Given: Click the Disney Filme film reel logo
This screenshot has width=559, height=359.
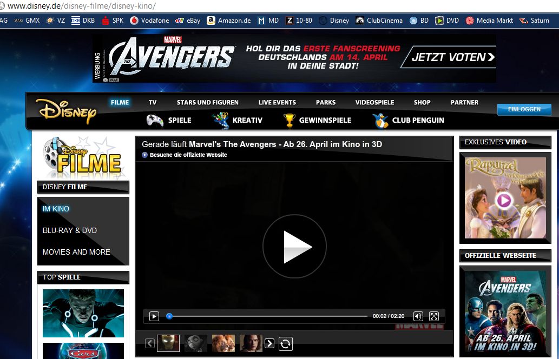Looking at the screenshot, I should tap(83, 157).
